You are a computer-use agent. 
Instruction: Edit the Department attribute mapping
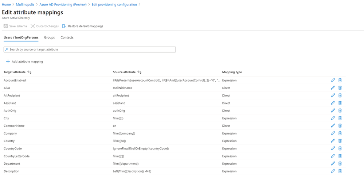pyautogui.click(x=333, y=164)
